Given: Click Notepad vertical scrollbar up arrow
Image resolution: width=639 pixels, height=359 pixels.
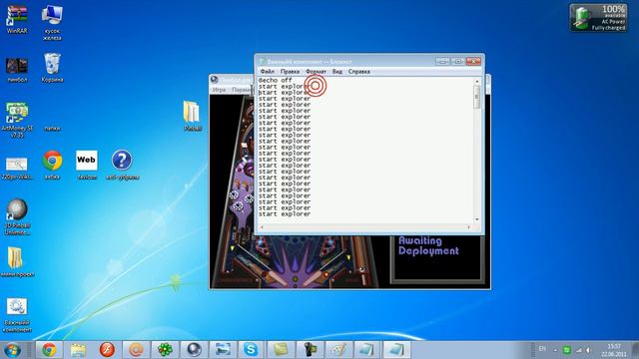Looking at the screenshot, I should 477,82.
